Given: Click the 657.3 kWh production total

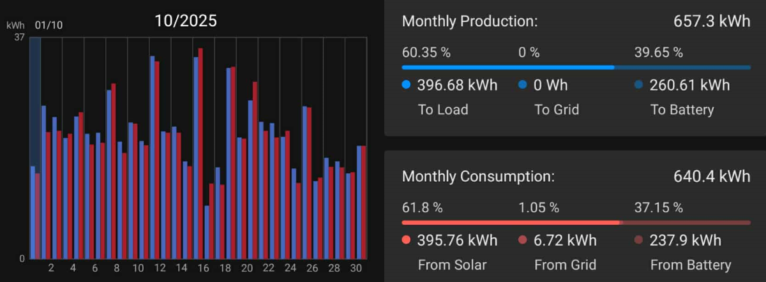Looking at the screenshot, I should click(711, 21).
